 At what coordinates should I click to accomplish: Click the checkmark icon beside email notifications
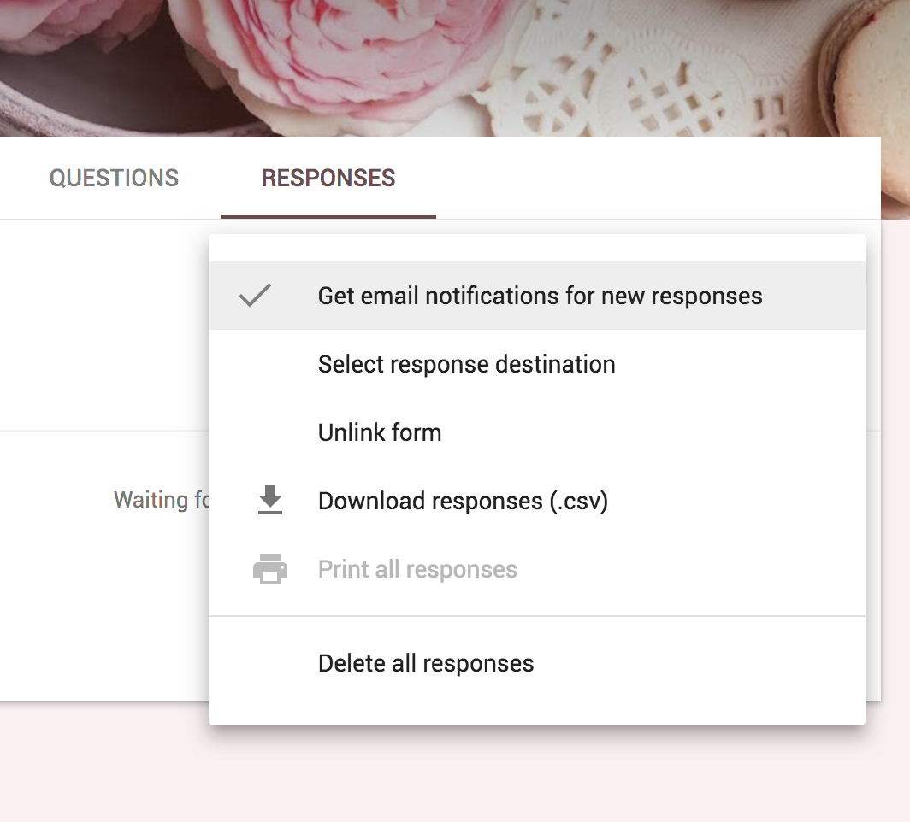click(x=255, y=296)
